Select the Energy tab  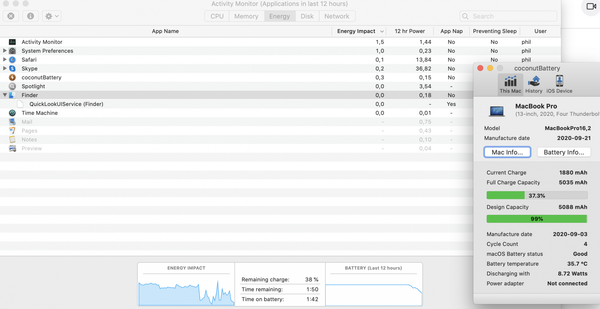(x=280, y=16)
